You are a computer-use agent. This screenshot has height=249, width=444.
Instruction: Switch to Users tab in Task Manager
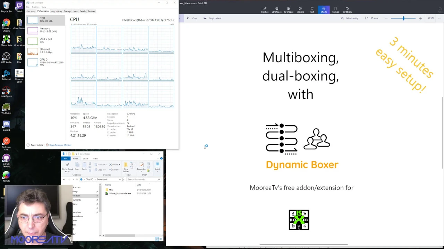pos(75,11)
